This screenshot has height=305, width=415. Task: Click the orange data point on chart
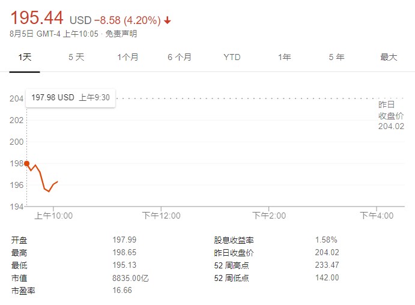[x=26, y=163]
